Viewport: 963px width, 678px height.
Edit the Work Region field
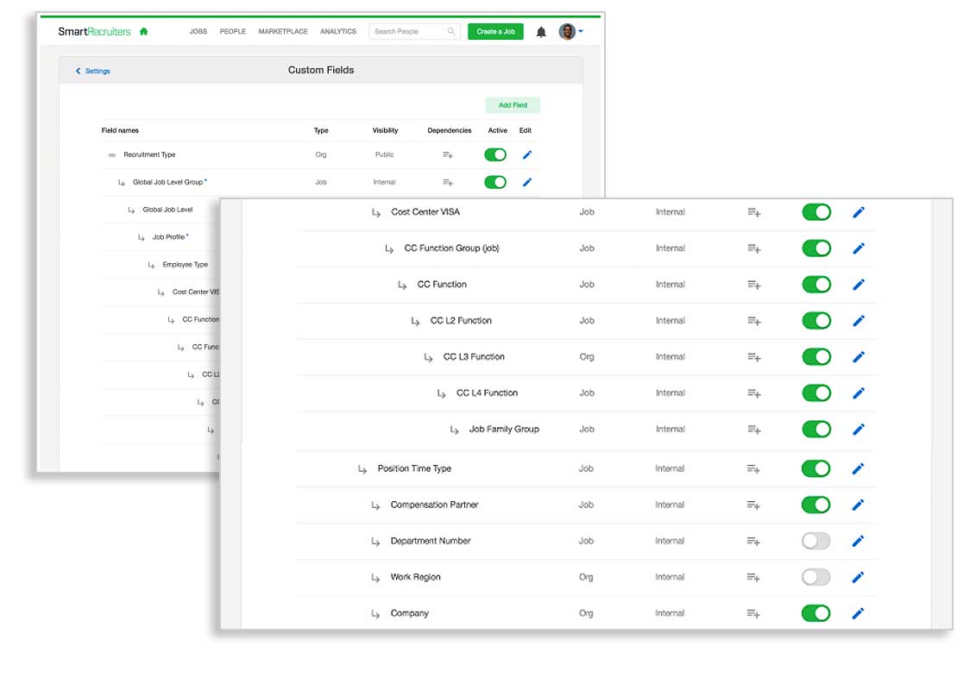coord(858,577)
